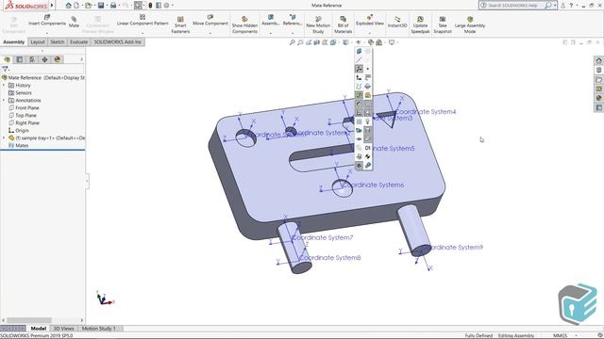Expand the Annotations node
Image resolution: width=604 pixels, height=339 pixels.
click(4, 101)
